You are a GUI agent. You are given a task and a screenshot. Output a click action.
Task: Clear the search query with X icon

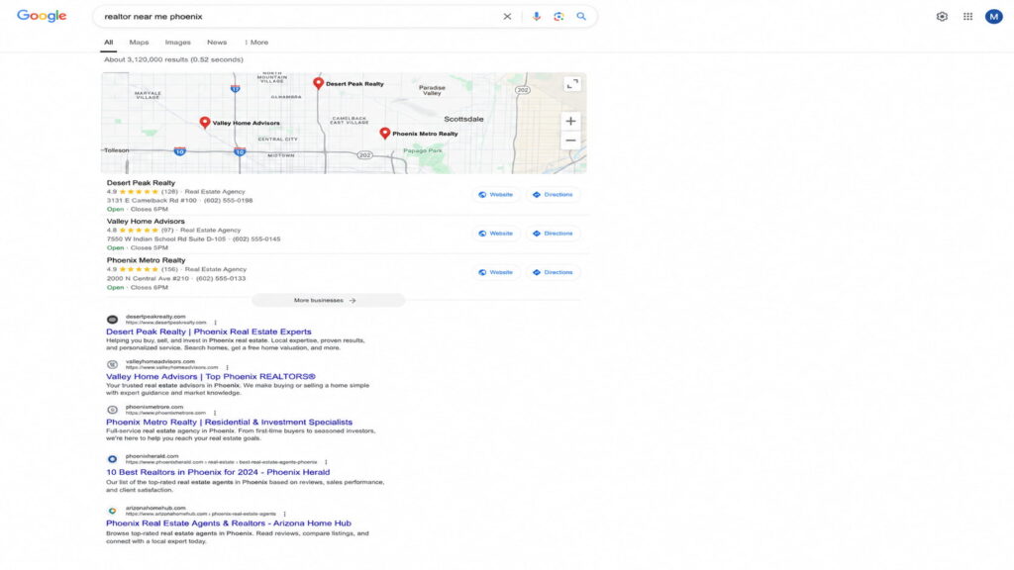click(x=507, y=17)
